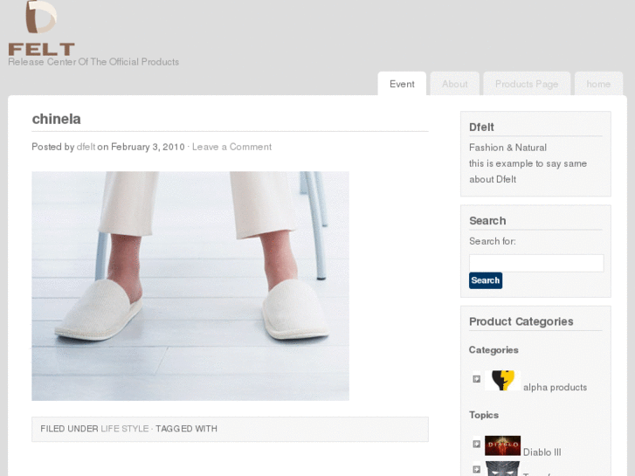Go to the home tab
The image size is (635, 476).
598,84
